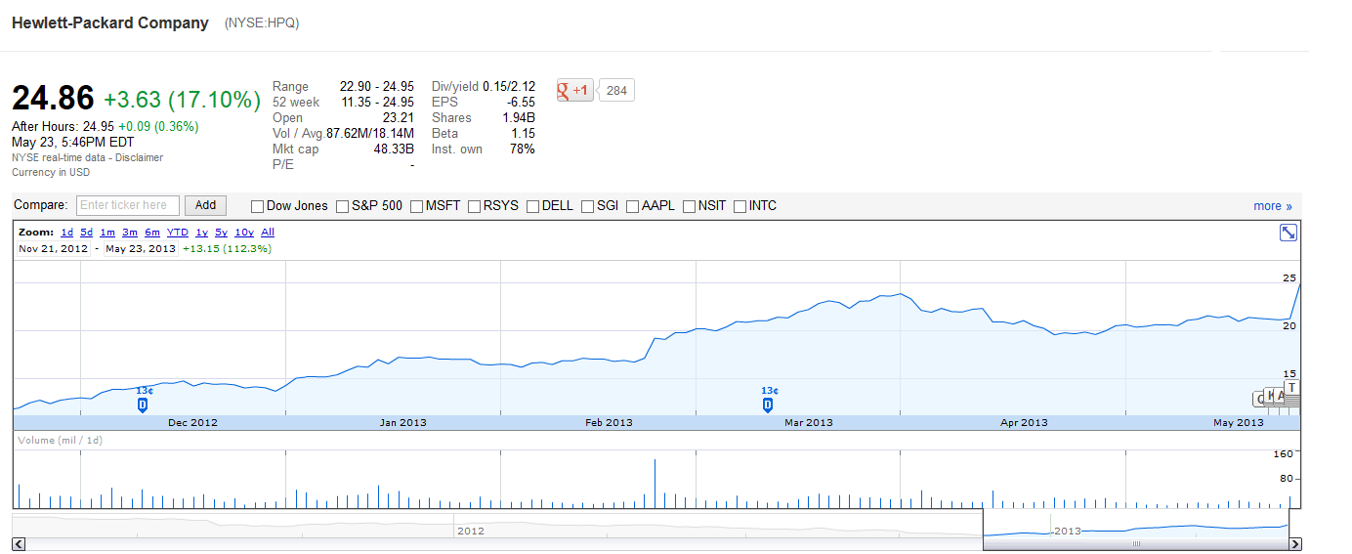Click the Hewlett-Packard Company title
Screen dimensions: 1352x554
coord(110,22)
